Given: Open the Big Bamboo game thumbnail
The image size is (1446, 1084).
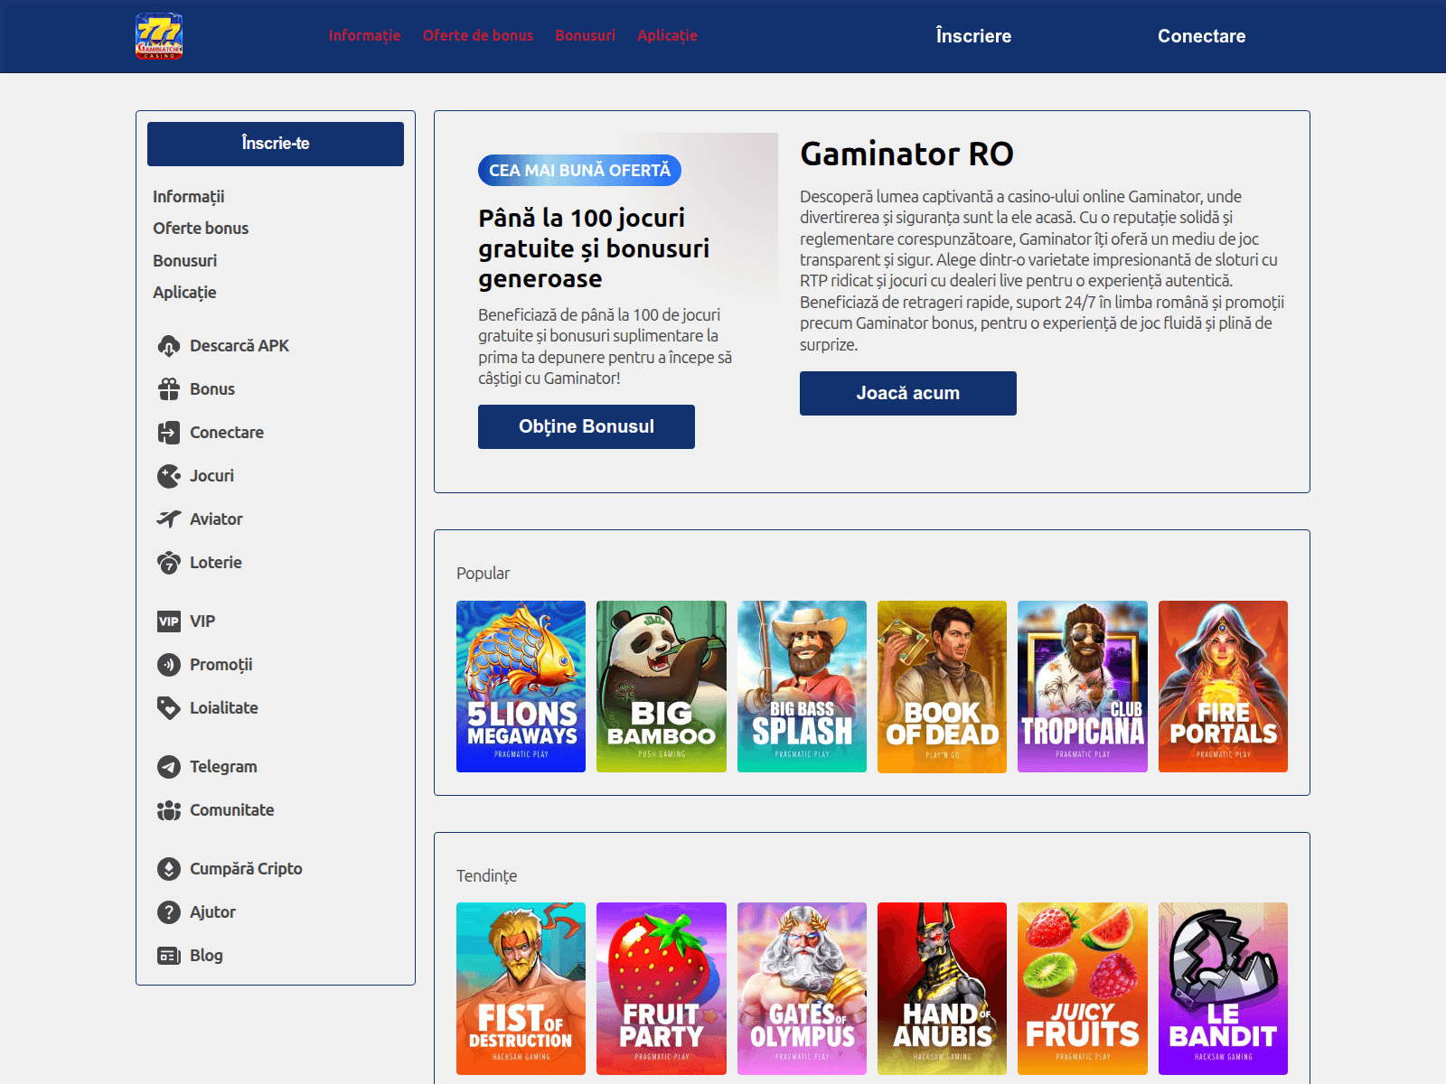Looking at the screenshot, I should pos(662,687).
